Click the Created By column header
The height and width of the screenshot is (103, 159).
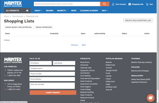pyautogui.click(x=54, y=33)
